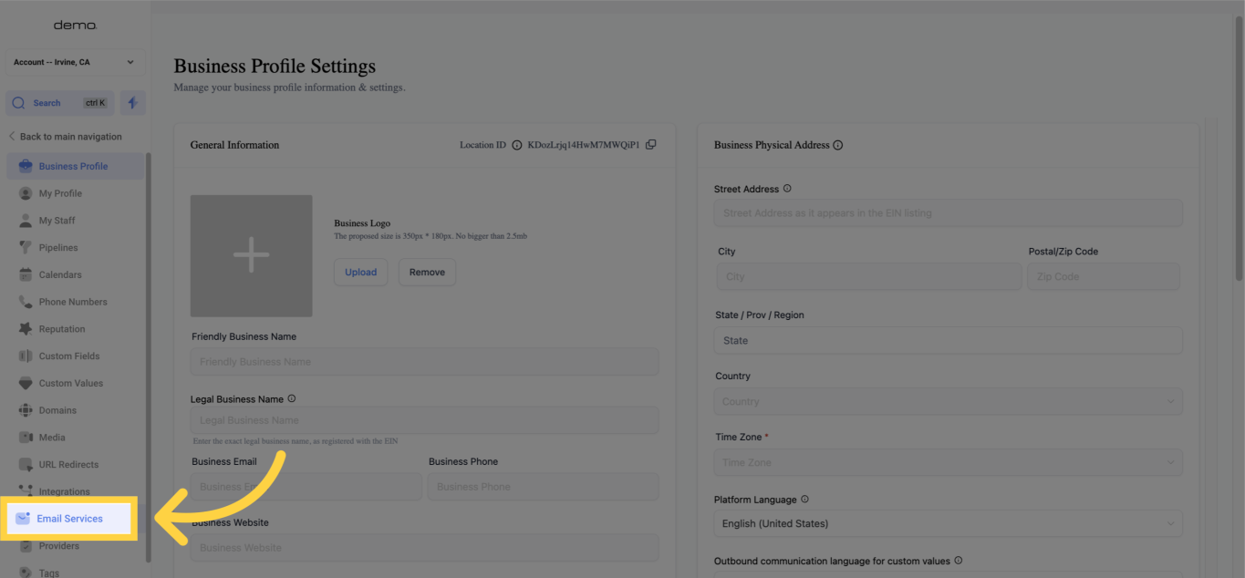The width and height of the screenshot is (1245, 578).
Task: Click the Search box in sidebar
Action: pos(60,103)
